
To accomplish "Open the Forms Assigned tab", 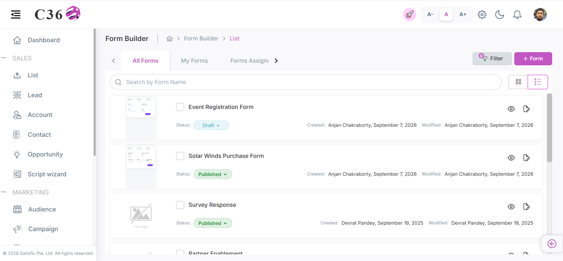I will point(249,61).
